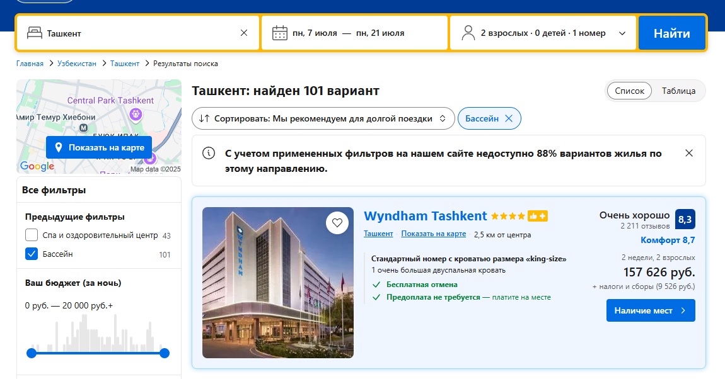725x379 pixels.
Task: Uncheck the Бассейн filter checkbox
Action: coord(32,254)
